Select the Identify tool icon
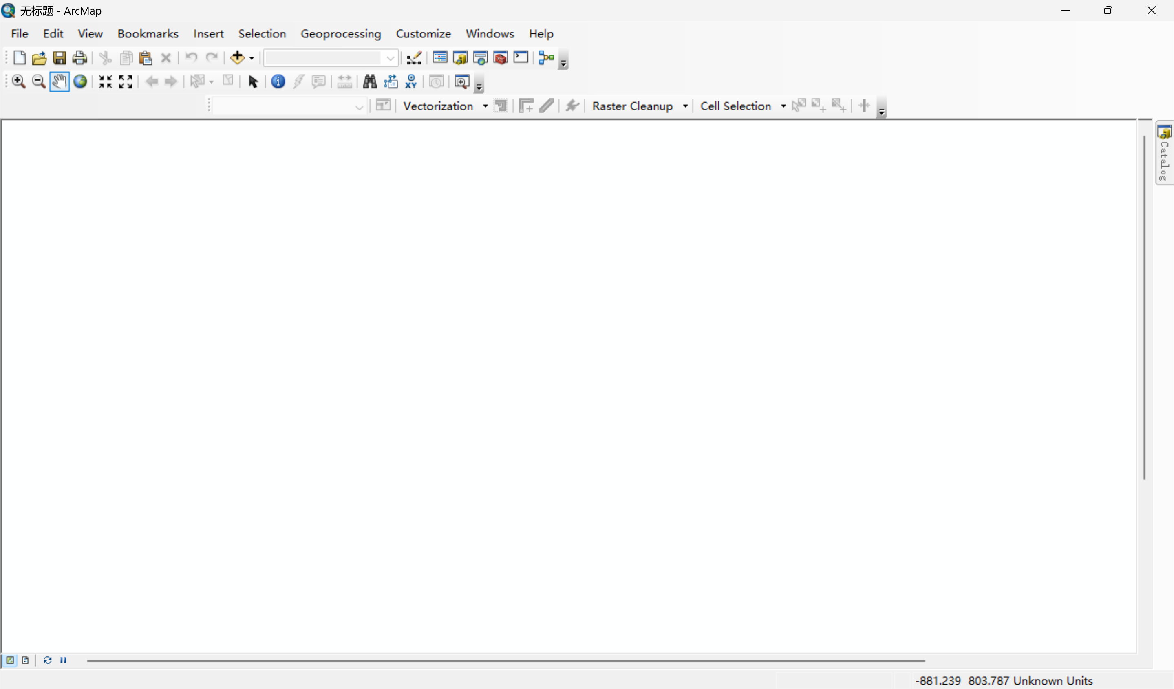Viewport: 1174px width, 689px height. (x=278, y=82)
